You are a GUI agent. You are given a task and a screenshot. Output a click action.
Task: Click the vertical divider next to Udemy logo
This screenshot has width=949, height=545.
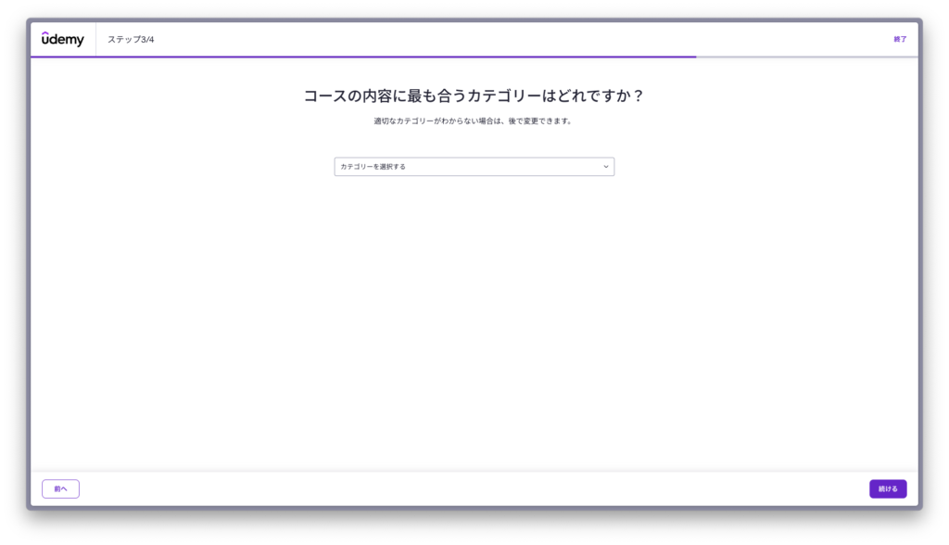tap(95, 39)
